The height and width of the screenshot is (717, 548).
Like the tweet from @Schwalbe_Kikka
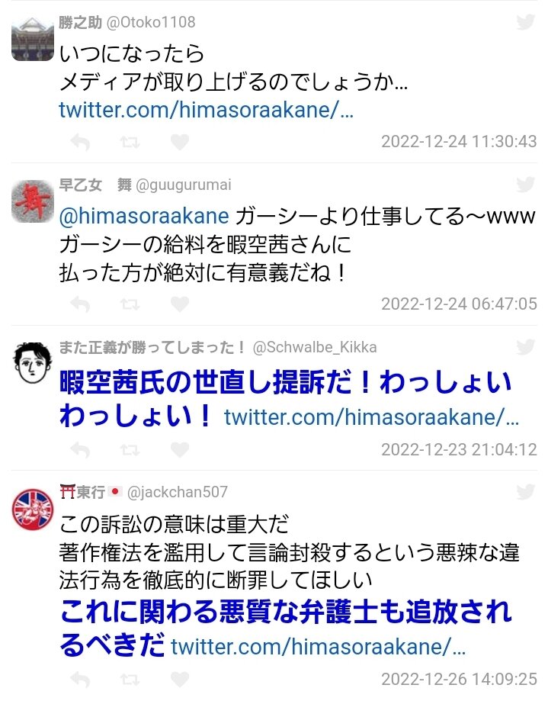(x=180, y=450)
